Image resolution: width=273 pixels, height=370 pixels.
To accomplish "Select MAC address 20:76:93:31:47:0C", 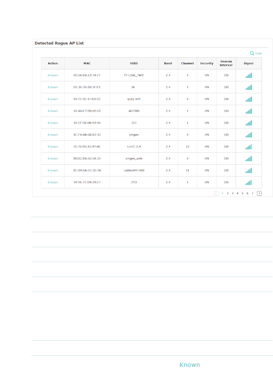I will pos(87,147).
